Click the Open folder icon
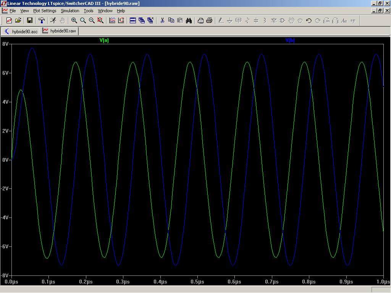Screen dimensions: 391x293 pos(18,21)
